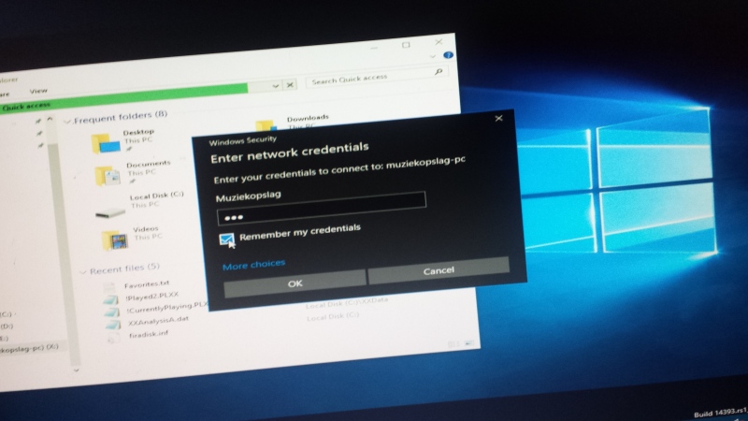Viewport: 748px width, 421px height.
Task: Open the View ribbon tab
Action: pos(38,91)
